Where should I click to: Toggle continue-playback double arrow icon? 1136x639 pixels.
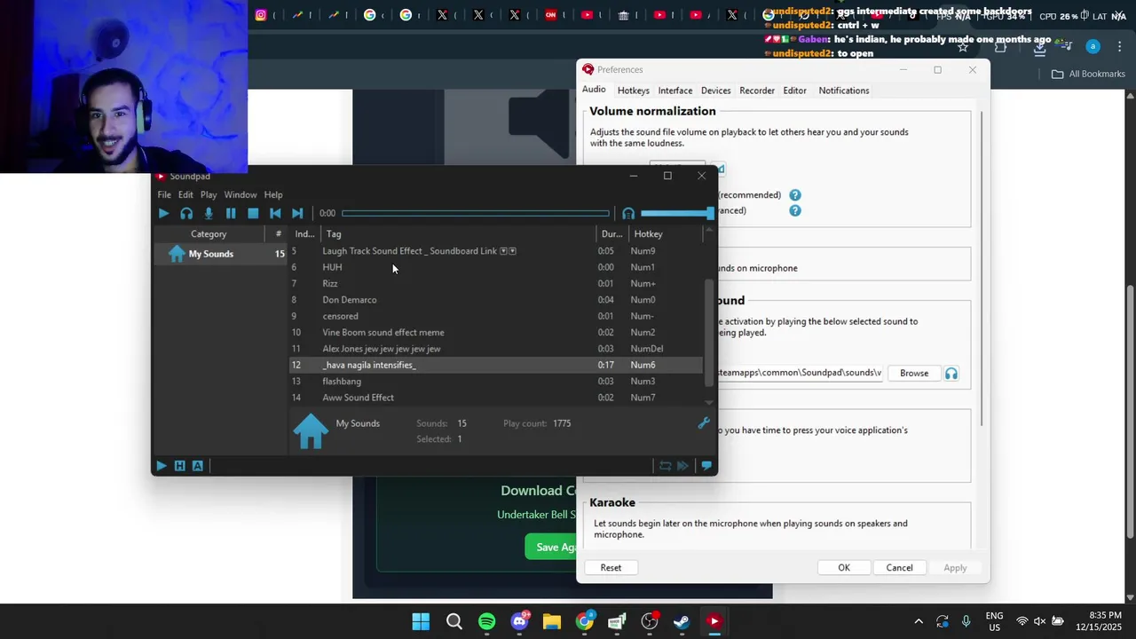coord(683,465)
